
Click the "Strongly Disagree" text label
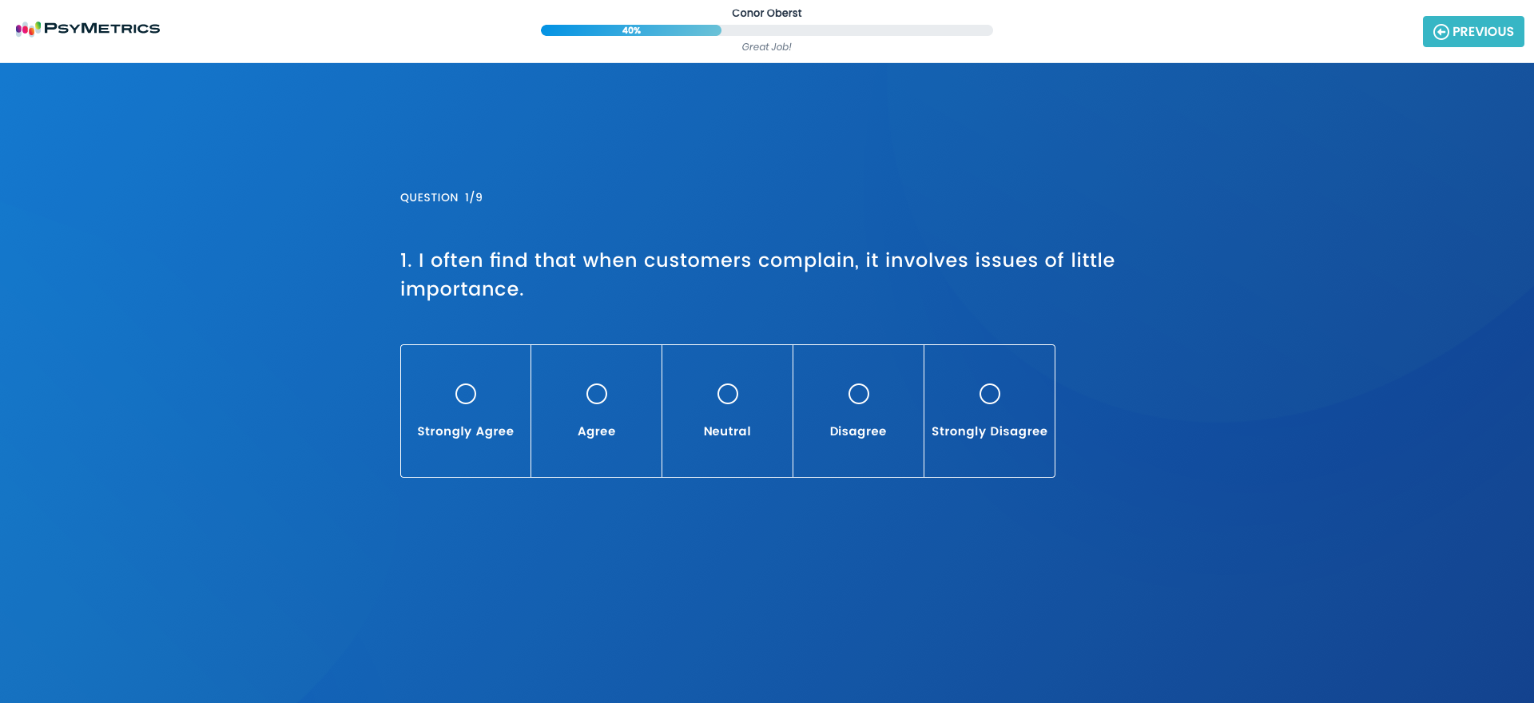(x=989, y=431)
